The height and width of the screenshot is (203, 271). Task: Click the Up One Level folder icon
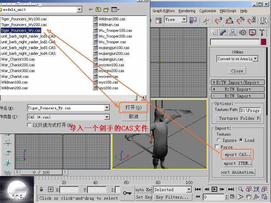[x=99, y=9]
